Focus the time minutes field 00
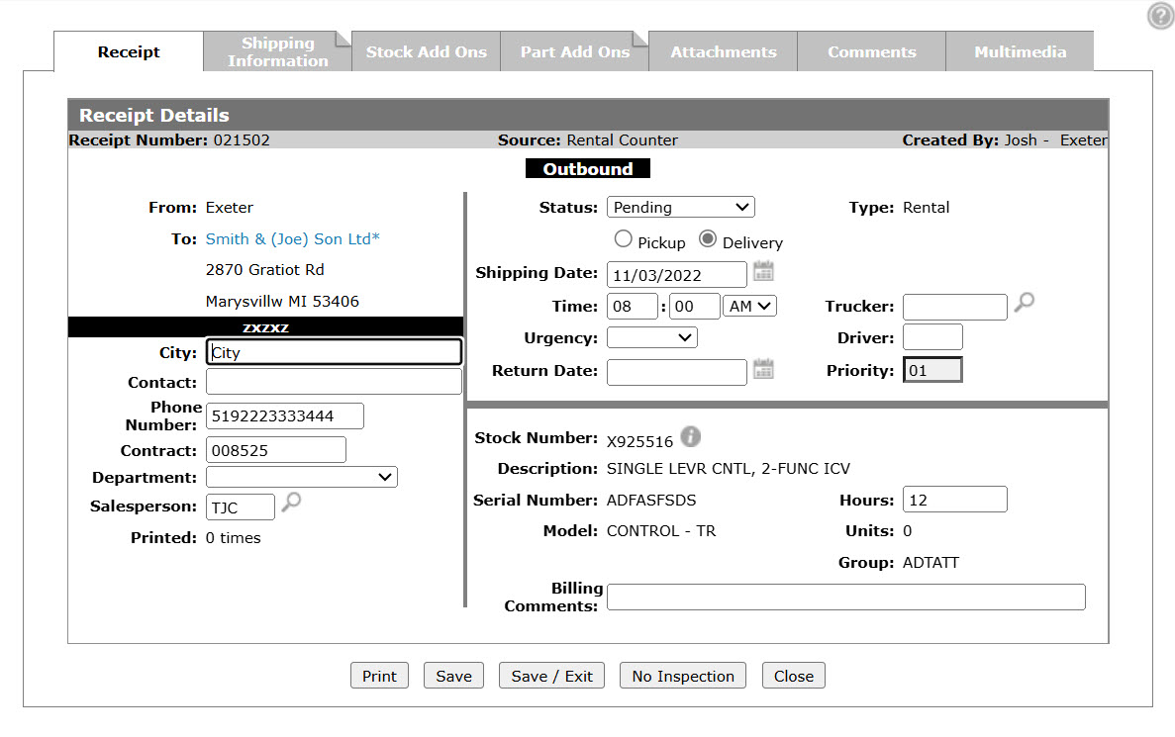 point(695,307)
